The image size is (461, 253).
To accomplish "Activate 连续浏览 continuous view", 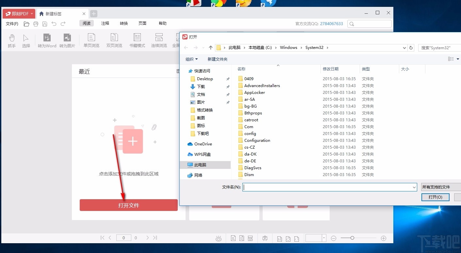I will (159, 40).
